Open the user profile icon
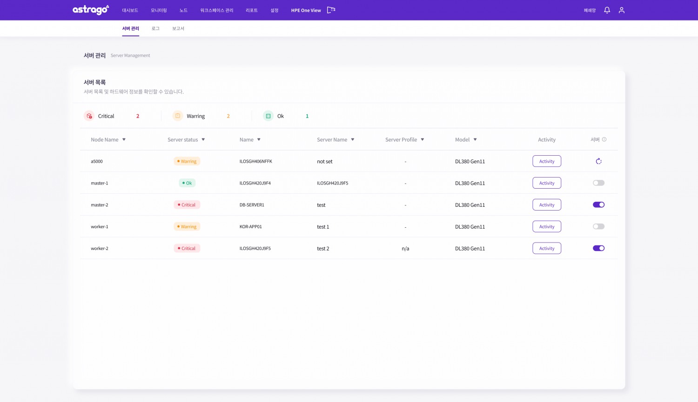 click(x=621, y=10)
